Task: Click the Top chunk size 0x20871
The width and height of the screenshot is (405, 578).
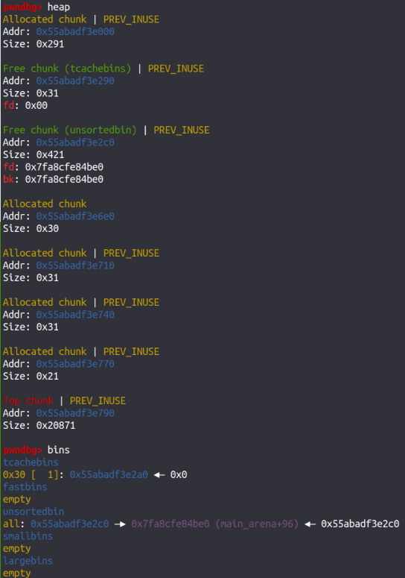Action: (56, 425)
